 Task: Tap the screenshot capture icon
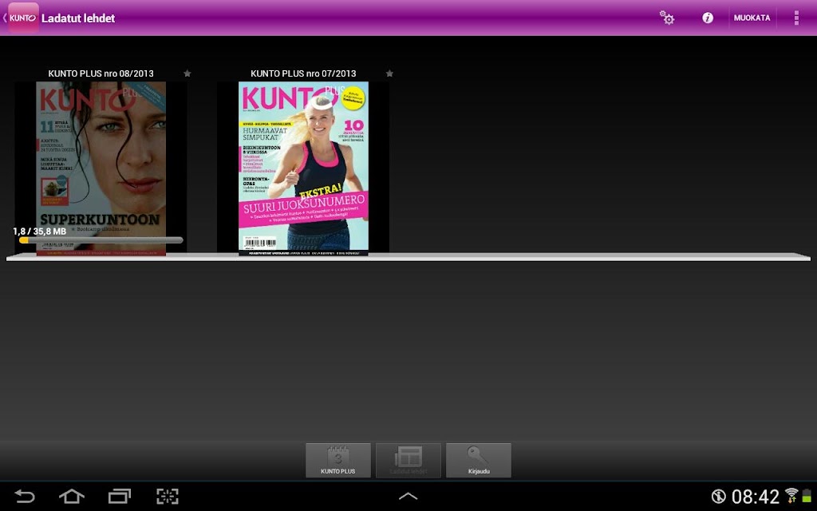pos(168,496)
